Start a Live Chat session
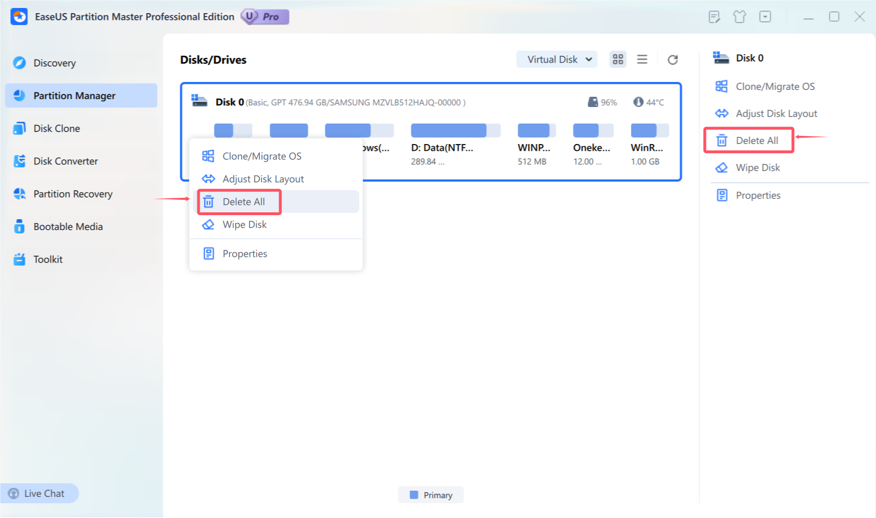 coord(39,494)
